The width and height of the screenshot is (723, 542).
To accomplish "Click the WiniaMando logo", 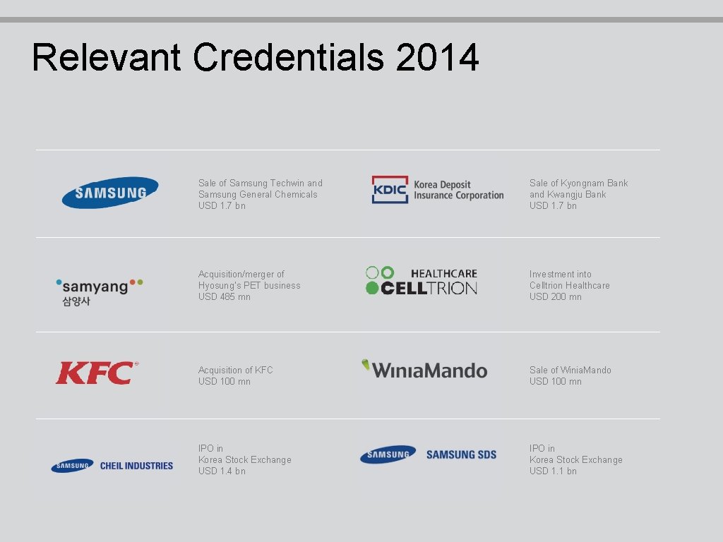I will pos(424,369).
